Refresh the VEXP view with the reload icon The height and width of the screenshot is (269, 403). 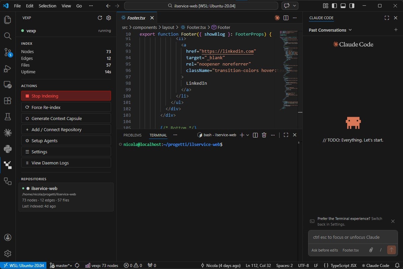click(100, 18)
